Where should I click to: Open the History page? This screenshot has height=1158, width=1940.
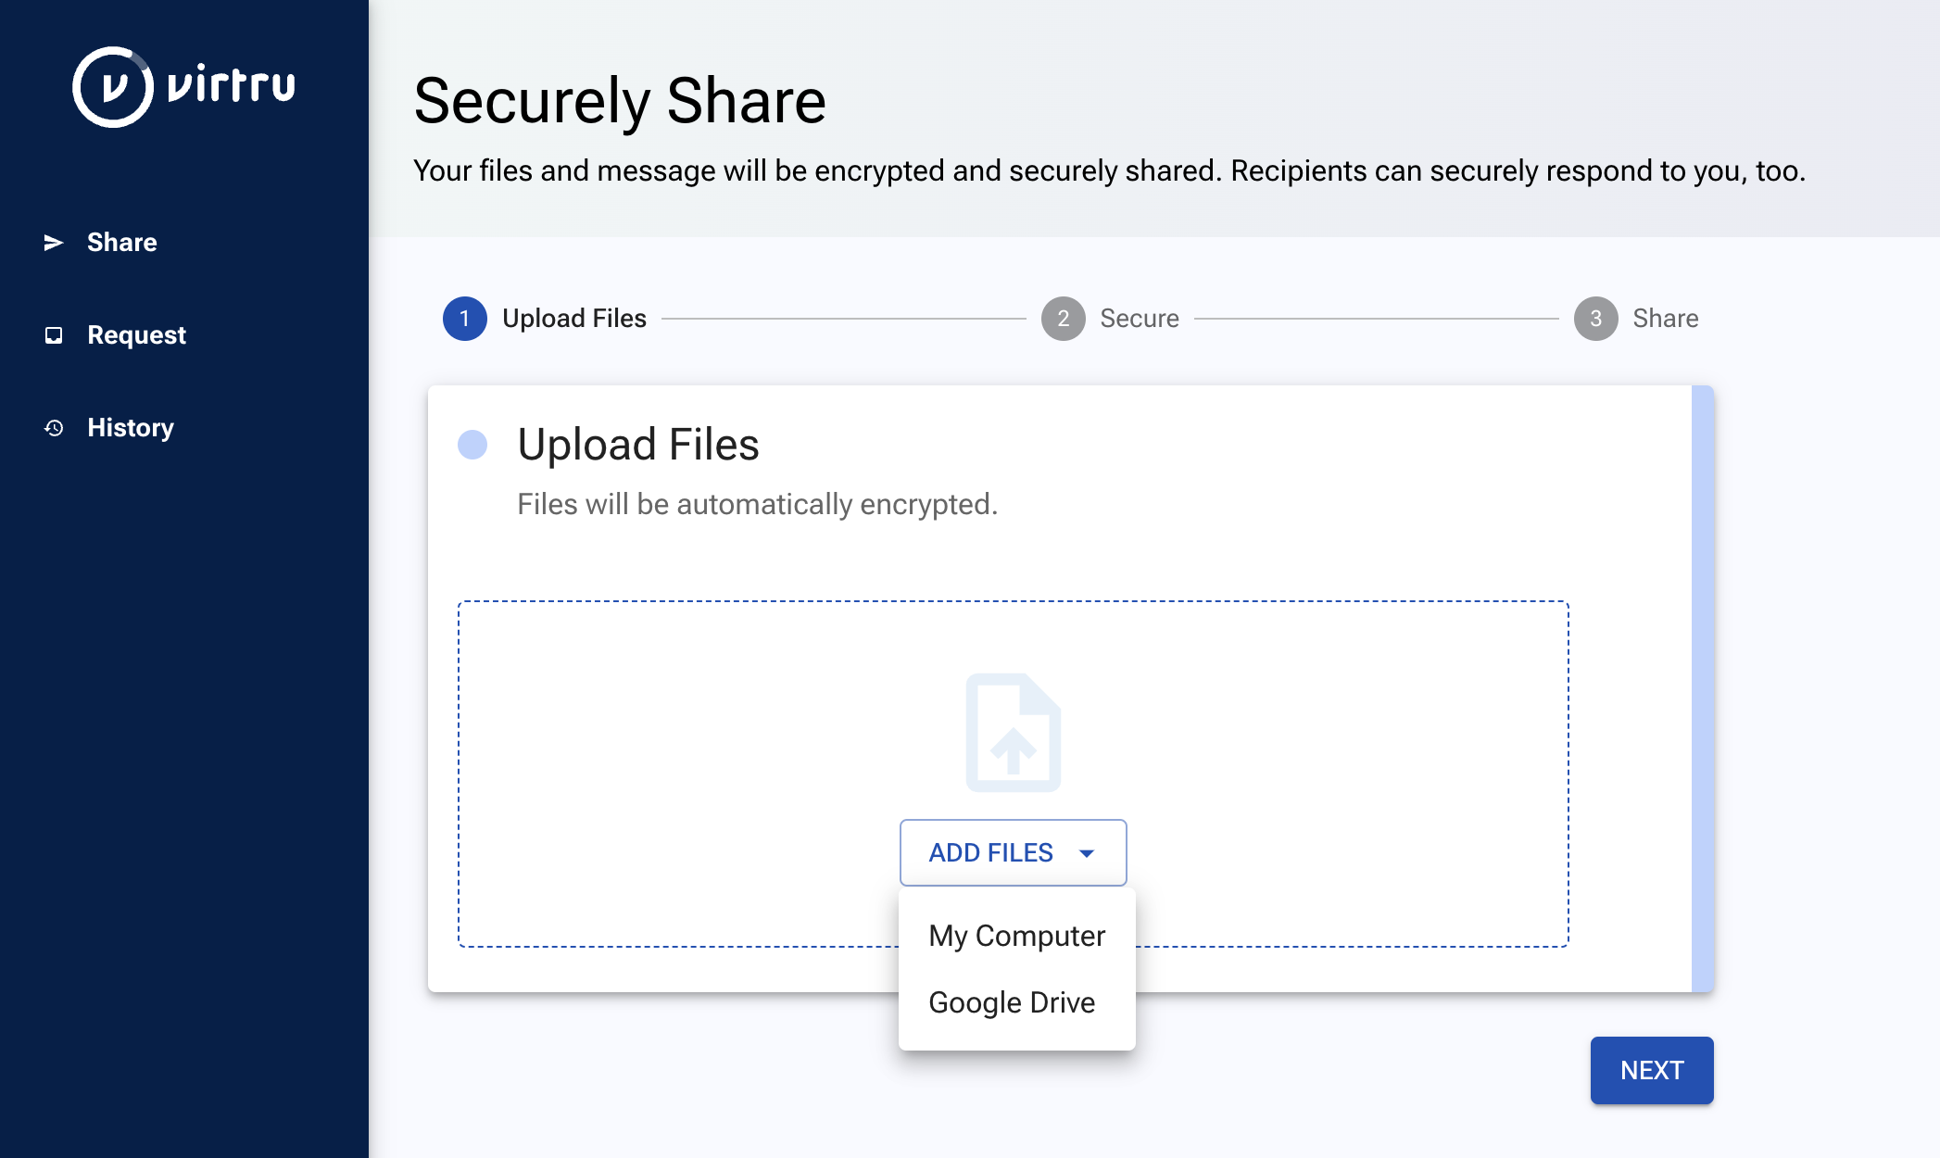(x=131, y=427)
